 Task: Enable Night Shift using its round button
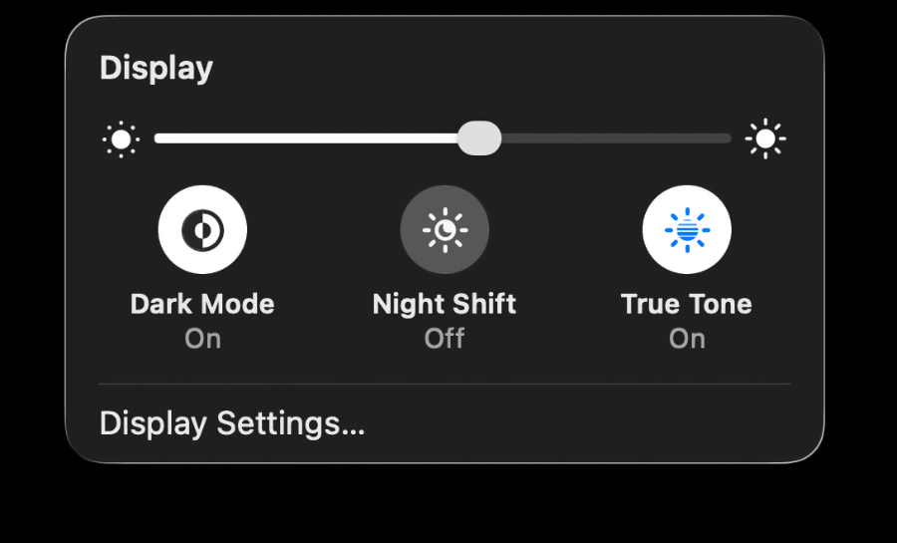pyautogui.click(x=445, y=230)
